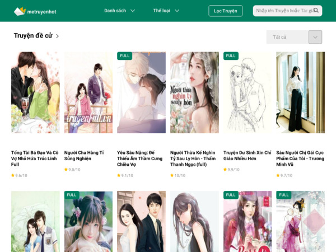Click the arrow next to Truyện đề cử

pos(57,36)
